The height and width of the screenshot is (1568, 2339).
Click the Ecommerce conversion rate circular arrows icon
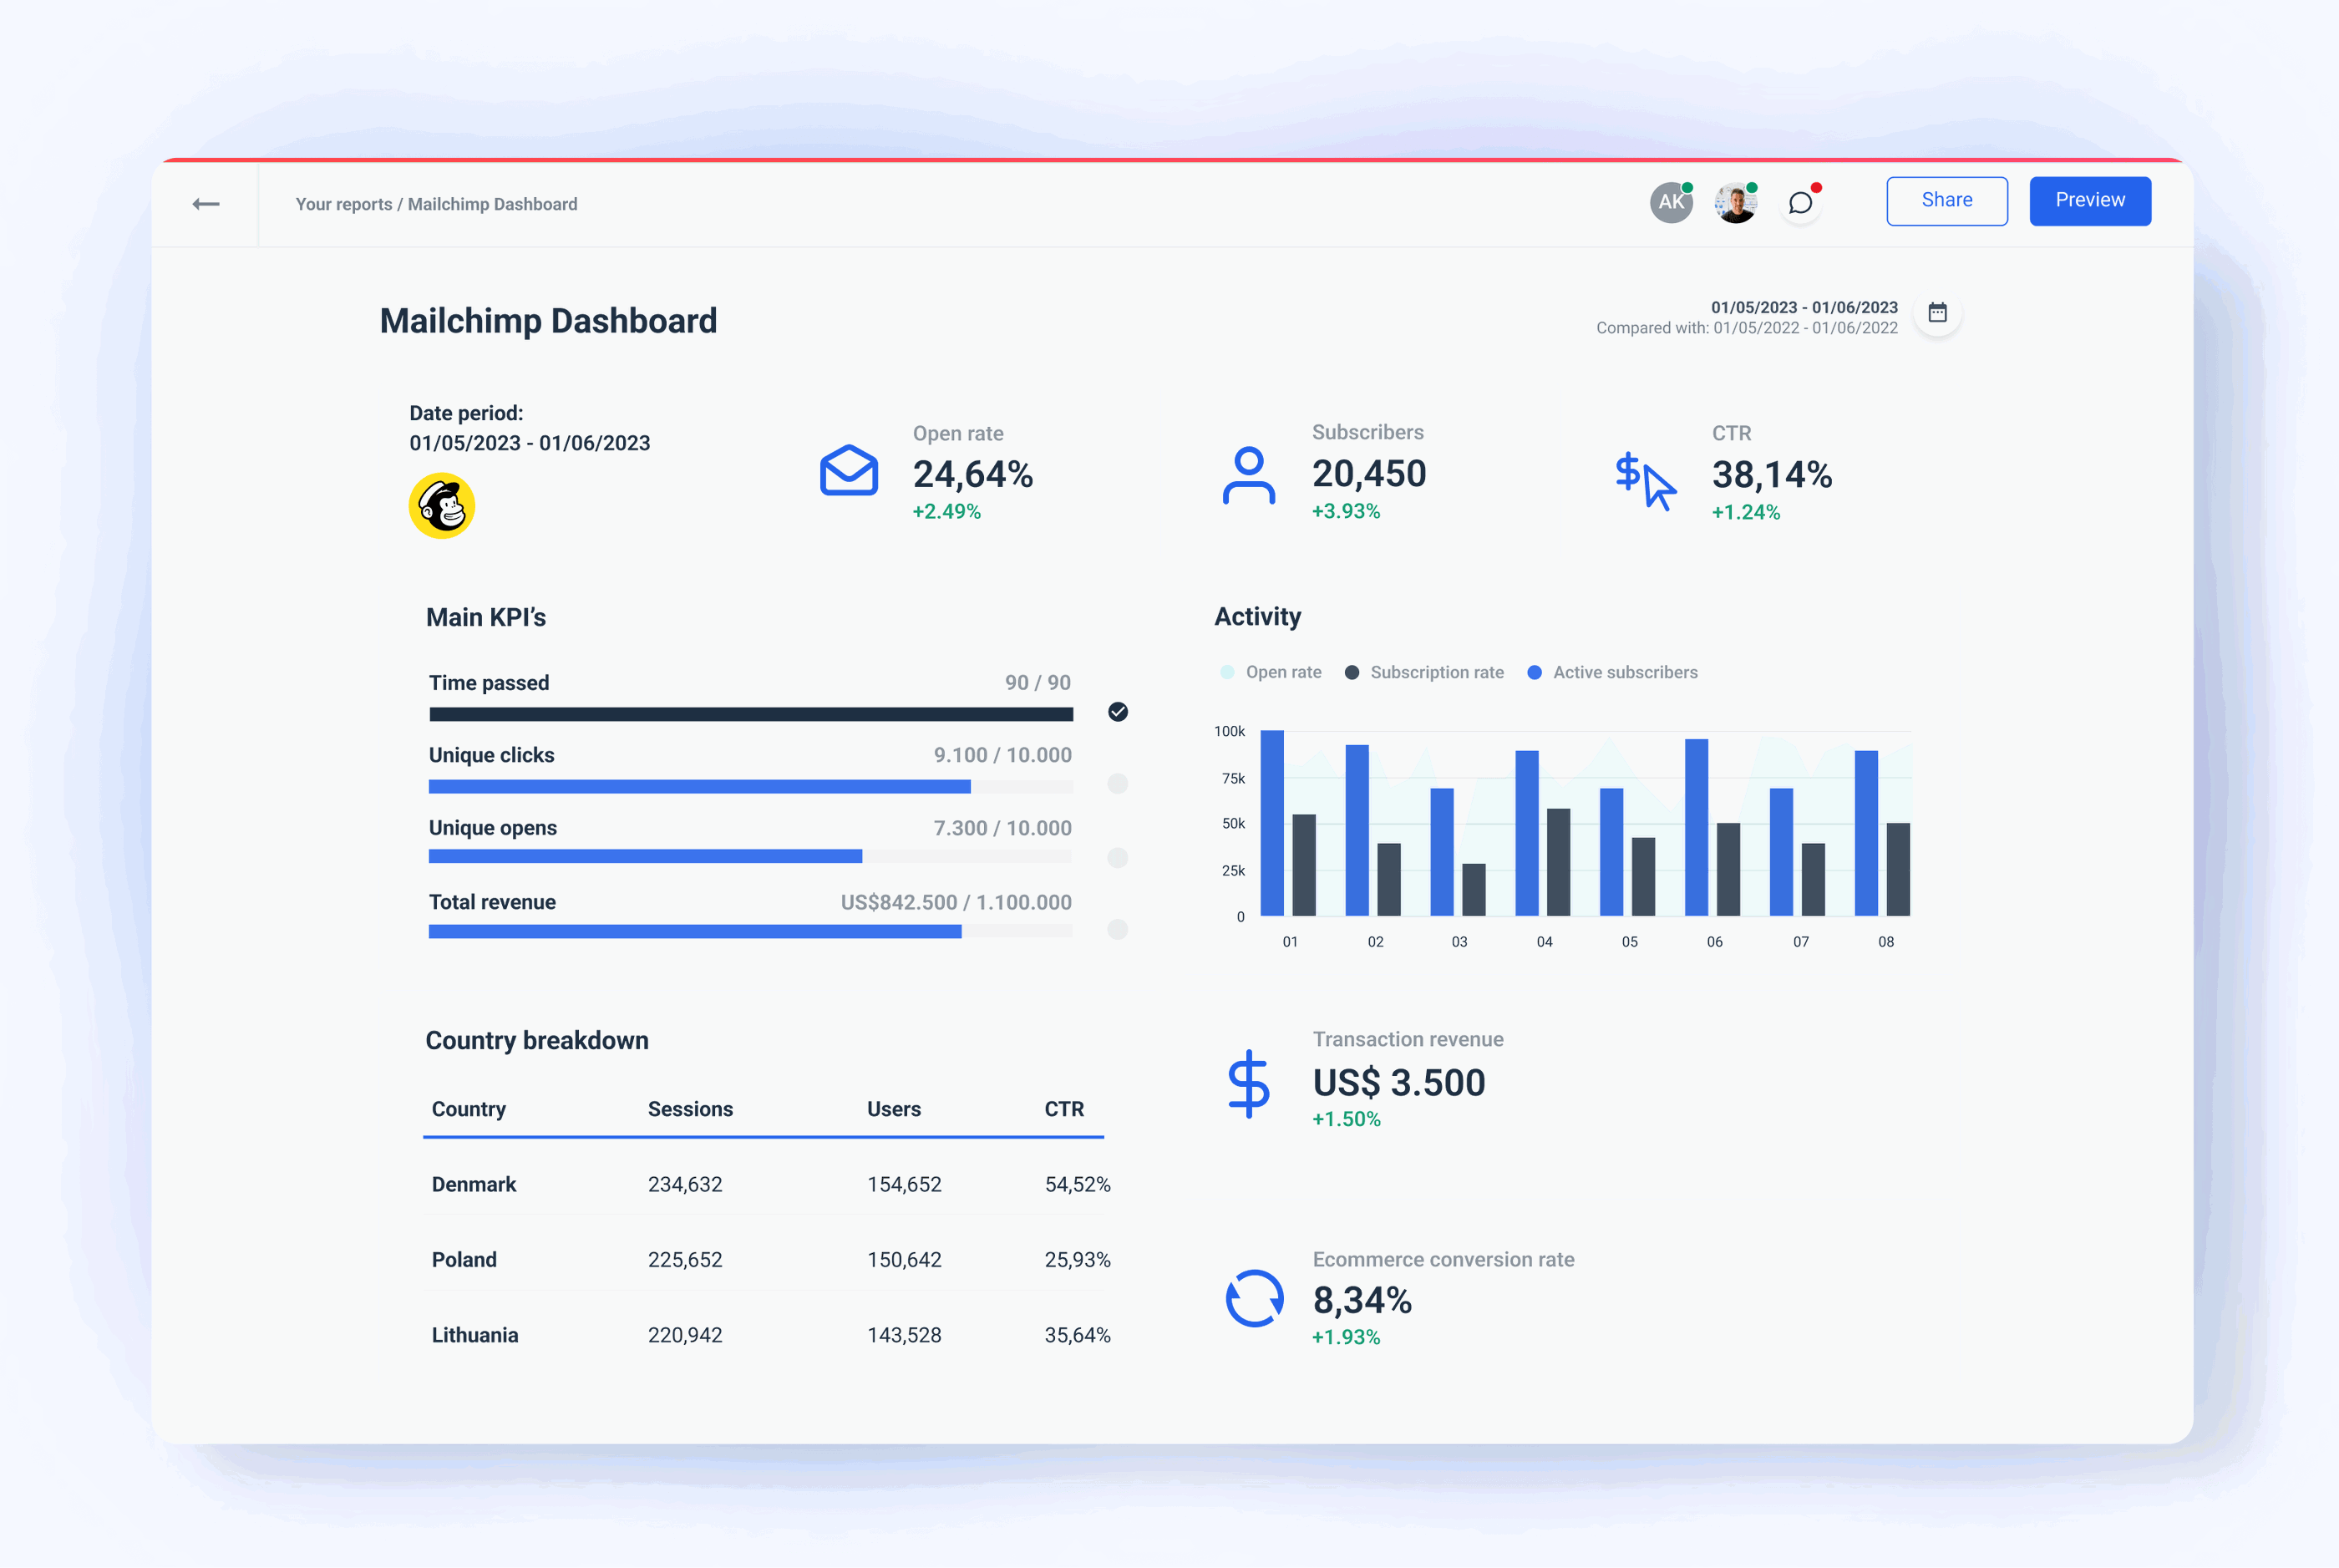[1253, 1300]
